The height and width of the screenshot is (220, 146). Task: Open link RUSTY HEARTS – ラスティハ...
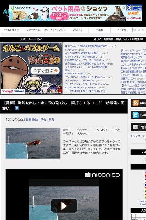(x=82, y=87)
